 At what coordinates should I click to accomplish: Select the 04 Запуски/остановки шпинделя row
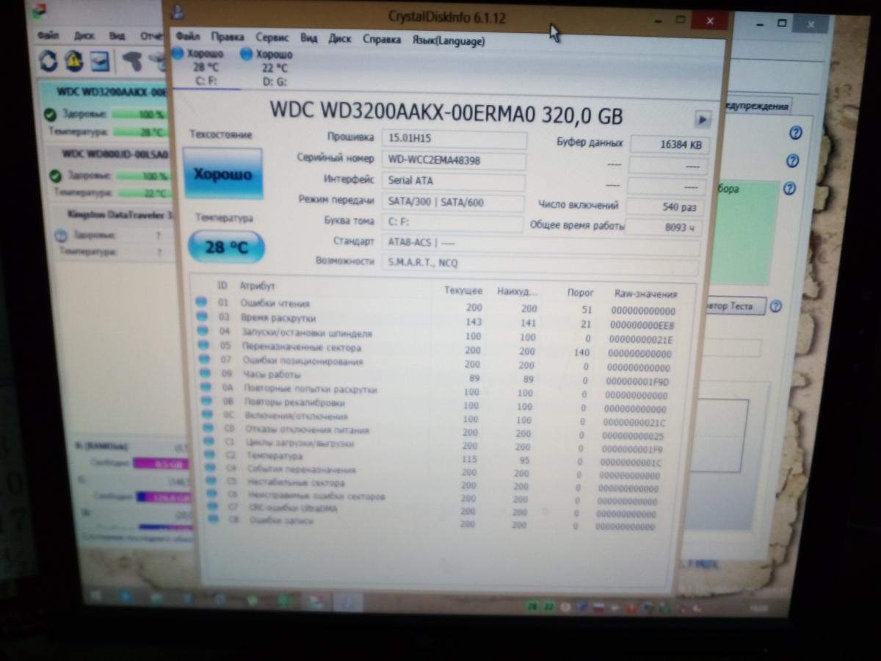(435, 336)
